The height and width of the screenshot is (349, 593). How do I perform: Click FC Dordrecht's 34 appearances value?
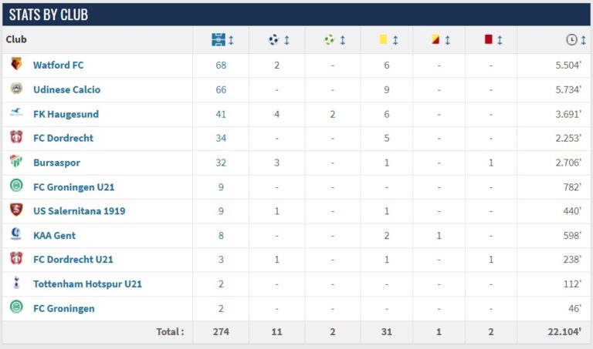(x=221, y=139)
